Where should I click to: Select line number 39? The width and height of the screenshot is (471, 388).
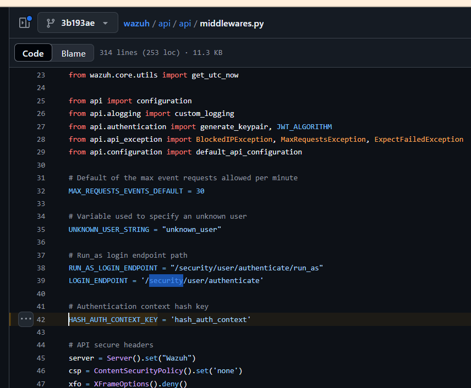point(41,280)
